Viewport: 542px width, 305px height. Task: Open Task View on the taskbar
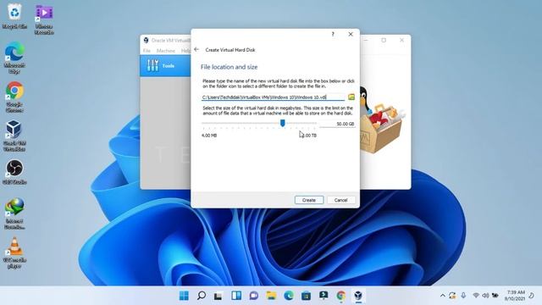[x=218, y=296]
